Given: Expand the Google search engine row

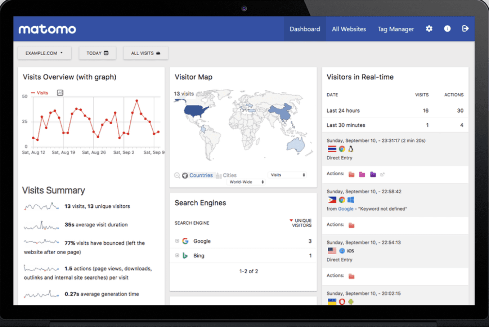Looking at the screenshot, I should click(177, 241).
